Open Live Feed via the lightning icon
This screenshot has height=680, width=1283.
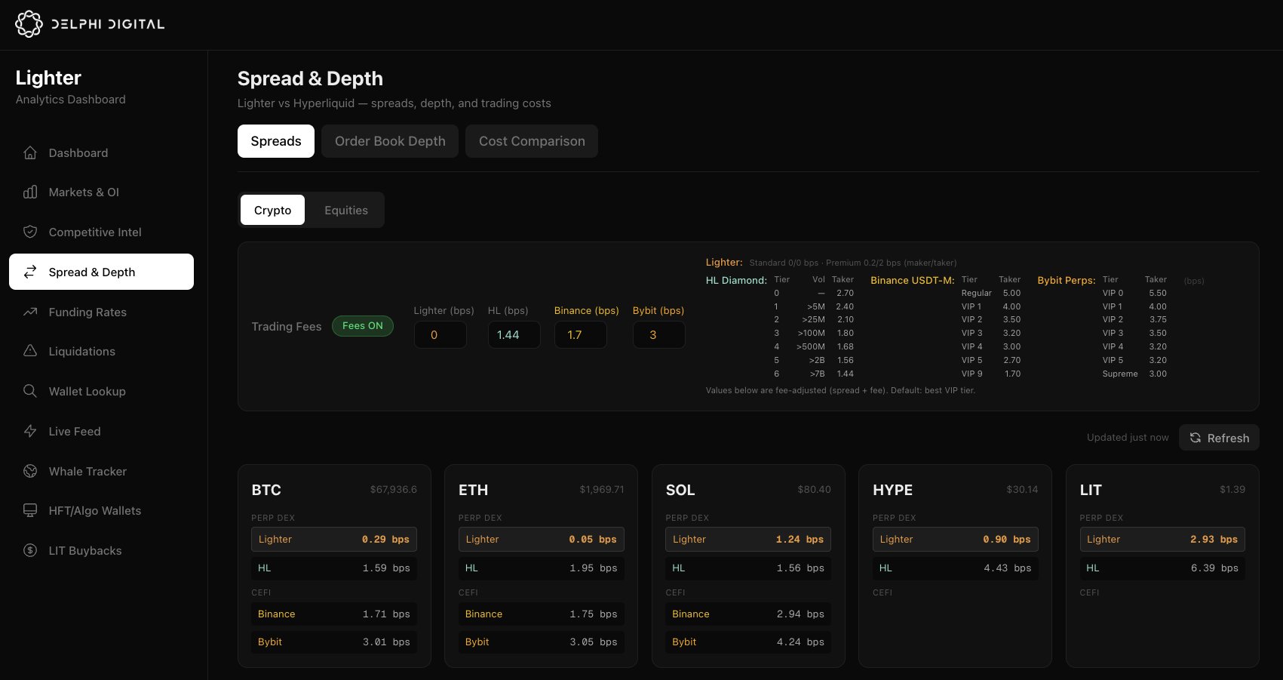(30, 432)
